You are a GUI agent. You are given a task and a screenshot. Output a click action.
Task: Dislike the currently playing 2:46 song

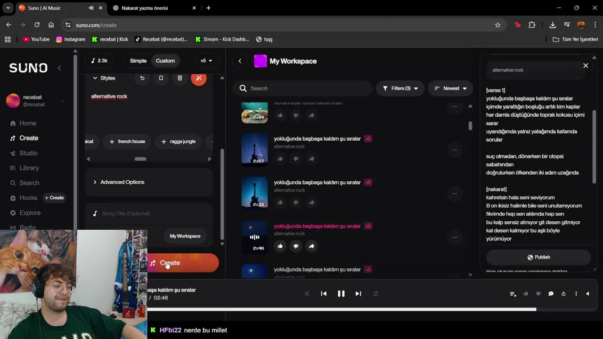pyautogui.click(x=296, y=246)
